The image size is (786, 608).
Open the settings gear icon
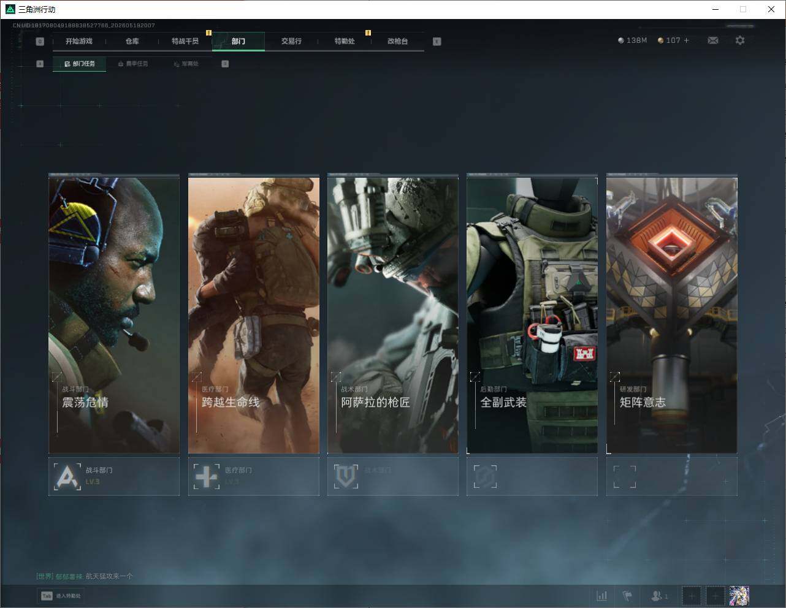pyautogui.click(x=740, y=40)
